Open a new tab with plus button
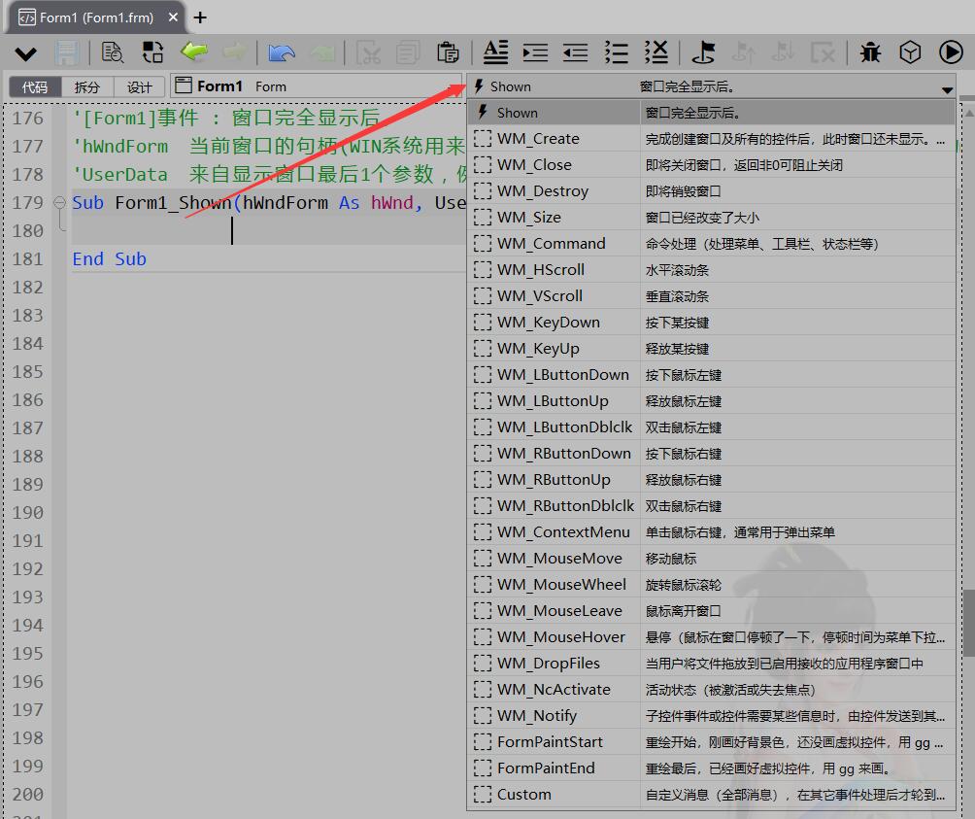The width and height of the screenshot is (975, 819). [x=201, y=17]
